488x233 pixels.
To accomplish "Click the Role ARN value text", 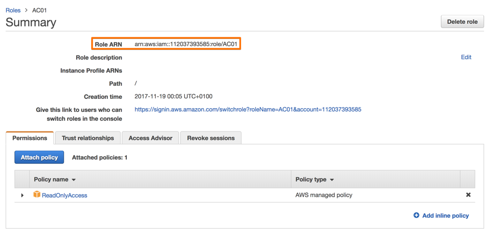I will (x=186, y=44).
